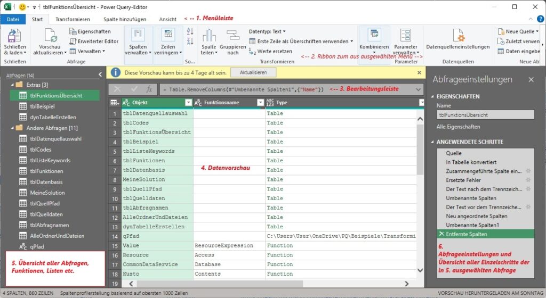Open the Datentyp: Text dropdown
This screenshot has height=298, width=546.
coord(267,31)
